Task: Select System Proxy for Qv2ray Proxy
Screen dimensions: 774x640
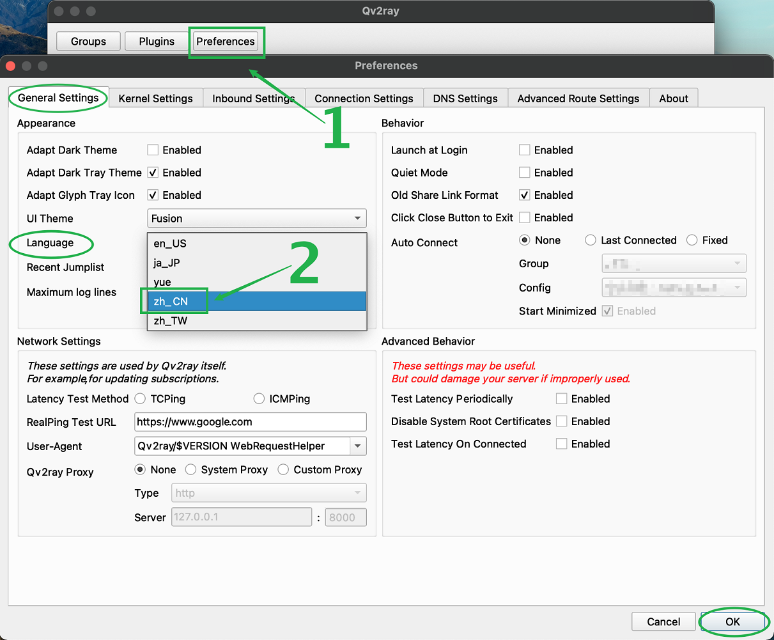Action: click(x=191, y=470)
